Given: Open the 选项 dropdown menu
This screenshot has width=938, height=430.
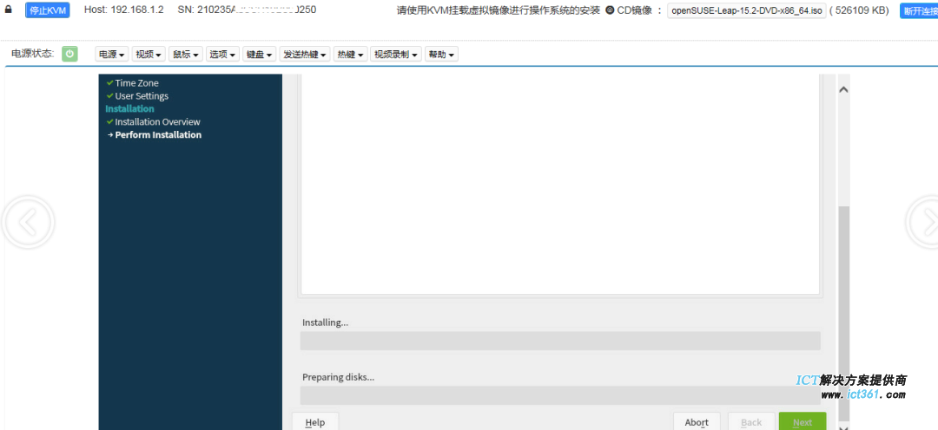Looking at the screenshot, I should [222, 55].
